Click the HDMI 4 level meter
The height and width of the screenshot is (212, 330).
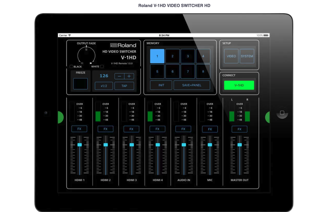point(150,112)
